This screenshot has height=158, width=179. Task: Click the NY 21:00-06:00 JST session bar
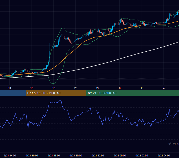132,93
